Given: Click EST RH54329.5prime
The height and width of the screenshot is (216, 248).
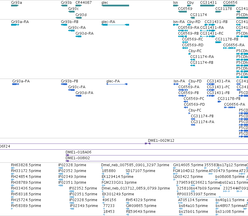Looking at the screenshot, I should coord(141,200).
